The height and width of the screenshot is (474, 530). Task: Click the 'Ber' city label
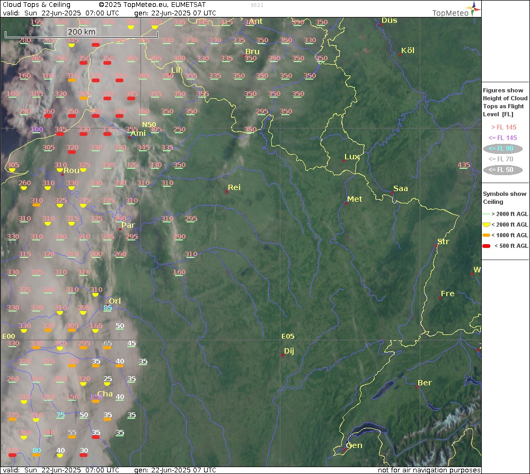click(425, 383)
